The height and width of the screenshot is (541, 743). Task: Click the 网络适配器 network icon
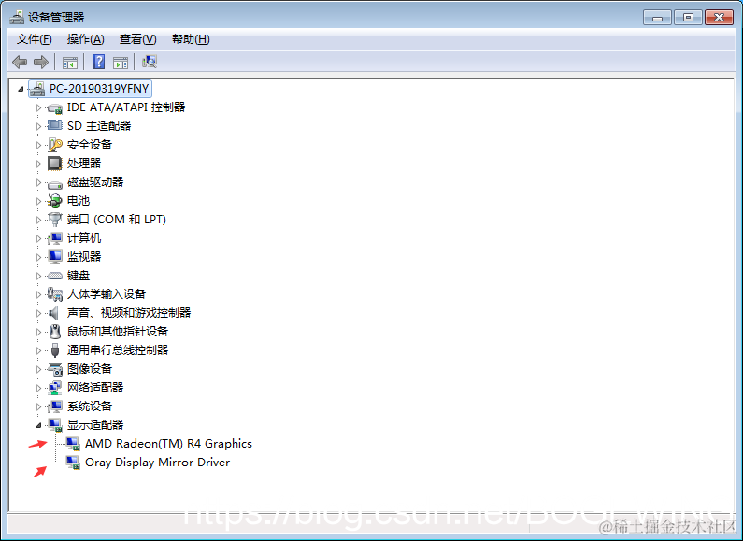pos(55,388)
